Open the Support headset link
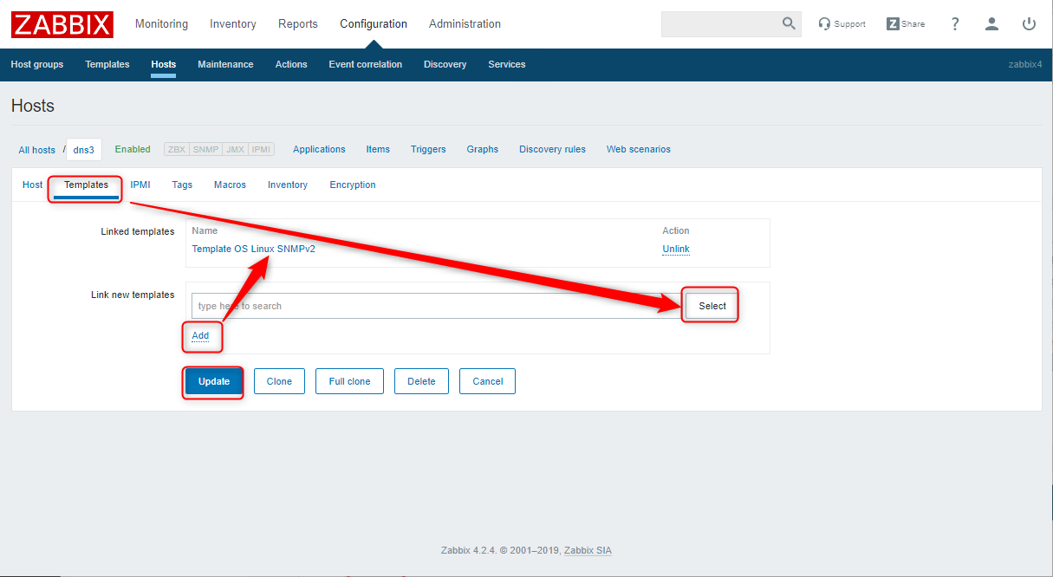1053x577 pixels. [x=842, y=24]
